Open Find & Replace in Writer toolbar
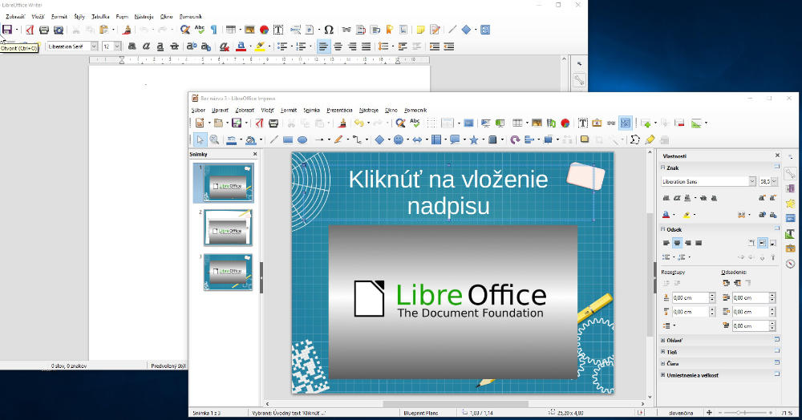The width and height of the screenshot is (802, 420). [185, 30]
